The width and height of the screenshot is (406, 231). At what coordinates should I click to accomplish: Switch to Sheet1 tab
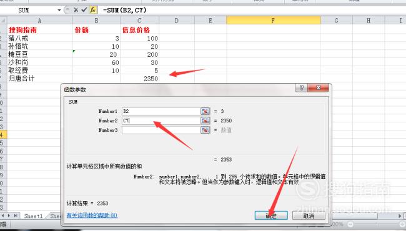33,216
